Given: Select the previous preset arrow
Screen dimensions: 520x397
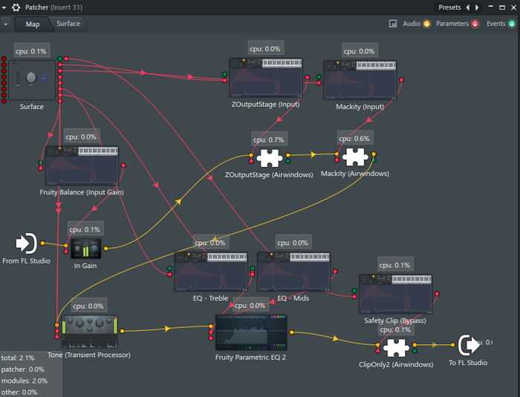Looking at the screenshot, I should coord(468,7).
